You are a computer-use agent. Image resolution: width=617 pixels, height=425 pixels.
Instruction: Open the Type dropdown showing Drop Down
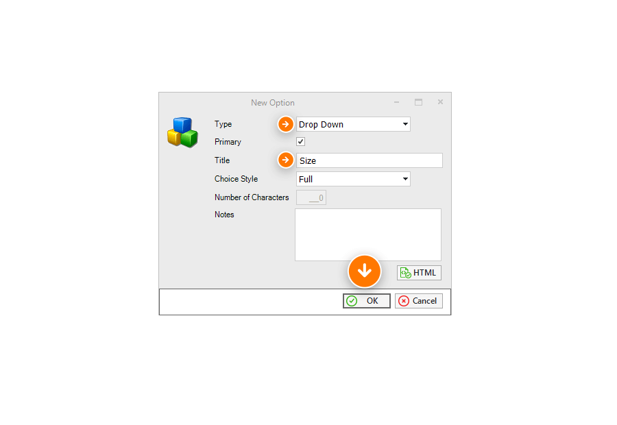(x=353, y=124)
